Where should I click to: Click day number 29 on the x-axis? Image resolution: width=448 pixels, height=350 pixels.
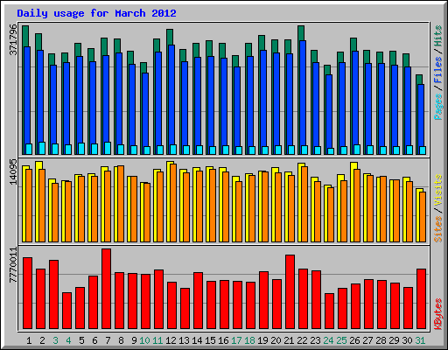click(x=394, y=340)
